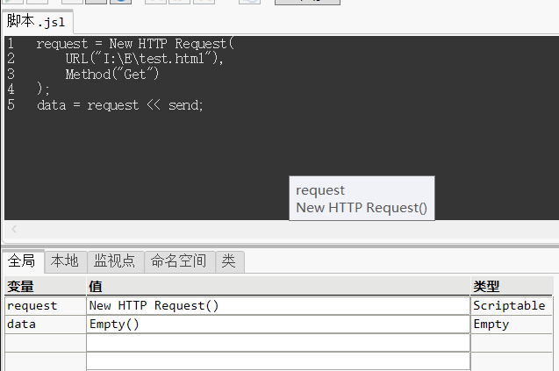Click line number 5 in the gutter
This screenshot has height=371, width=559.
[x=11, y=105]
